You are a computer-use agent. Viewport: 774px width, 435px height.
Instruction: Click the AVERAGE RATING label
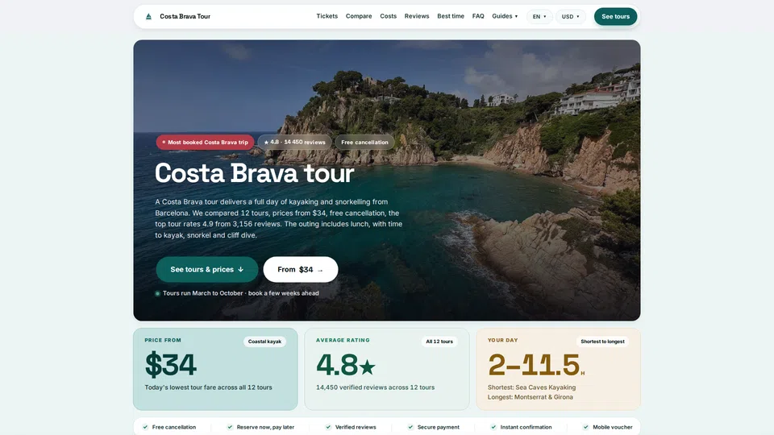[x=343, y=340]
